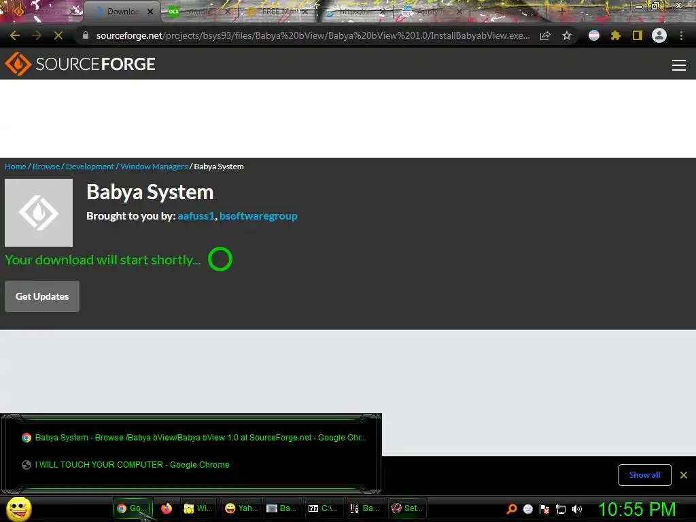Switch to the Apply tab
This screenshot has width=696, height=522.
point(433,12)
